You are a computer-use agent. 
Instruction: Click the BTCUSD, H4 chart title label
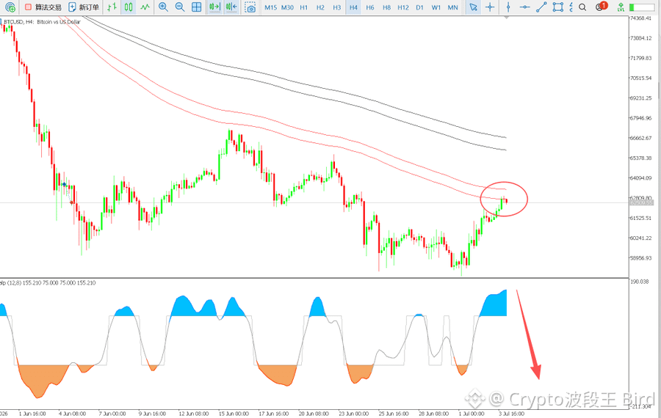tap(40, 22)
